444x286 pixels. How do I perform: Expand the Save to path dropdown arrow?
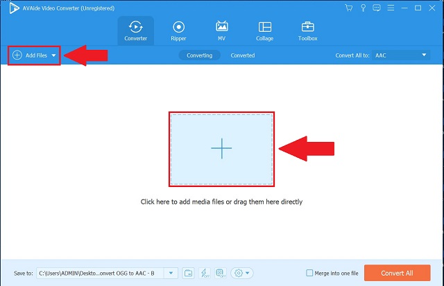click(171, 273)
